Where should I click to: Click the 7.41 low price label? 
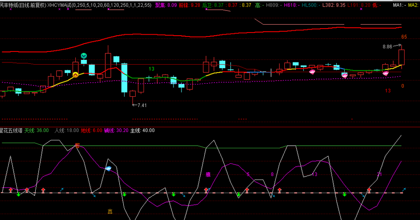point(142,106)
